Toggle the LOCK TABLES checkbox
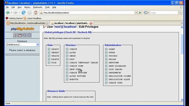 [x=106, y=69]
